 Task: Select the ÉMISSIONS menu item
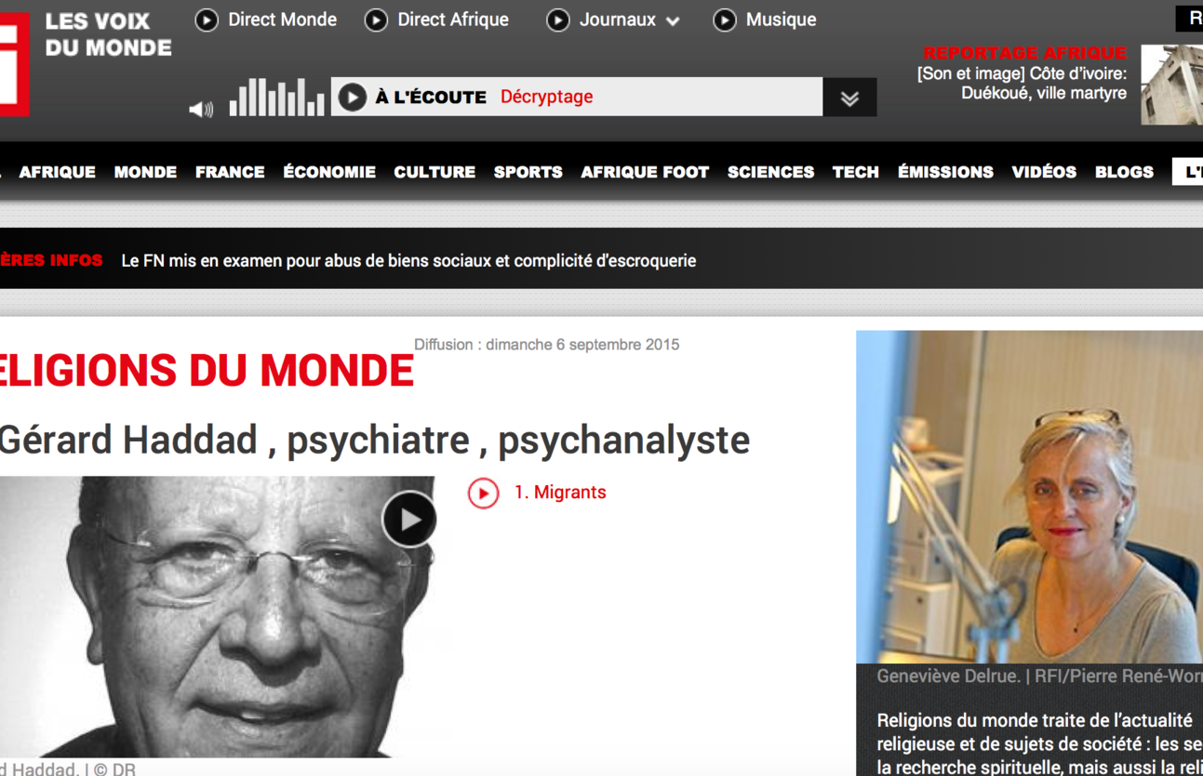[x=945, y=172]
